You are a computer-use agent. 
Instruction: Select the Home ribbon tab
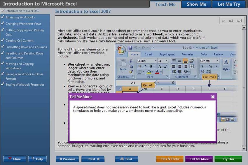pyautogui.click(x=134, y=54)
